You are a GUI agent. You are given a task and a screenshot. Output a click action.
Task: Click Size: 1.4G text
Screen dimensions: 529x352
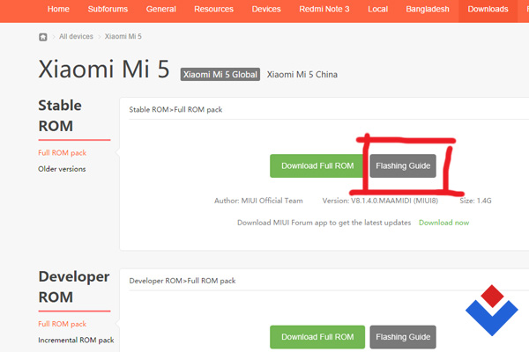click(x=475, y=201)
